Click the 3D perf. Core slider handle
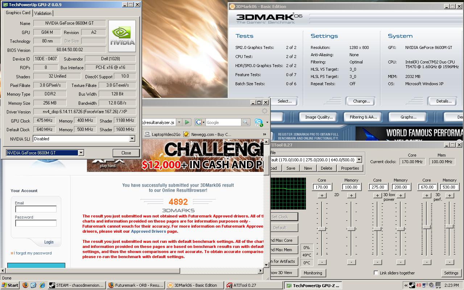This screenshot has width=464, height=290. pyautogui.click(x=427, y=227)
